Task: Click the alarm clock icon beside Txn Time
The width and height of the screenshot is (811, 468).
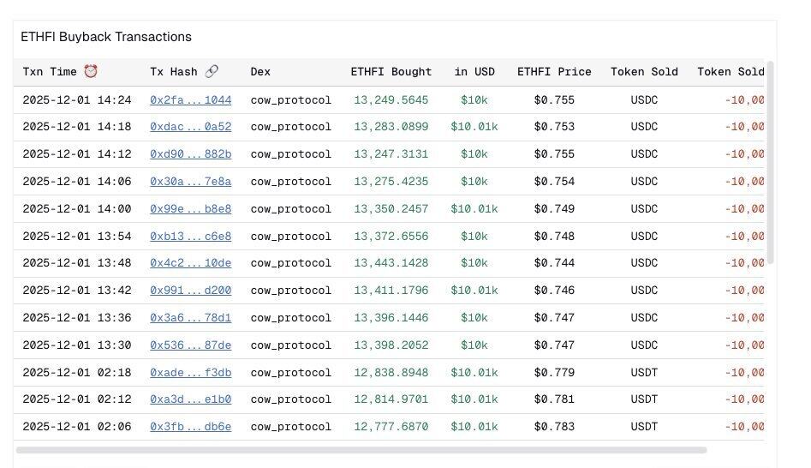Action: point(91,72)
